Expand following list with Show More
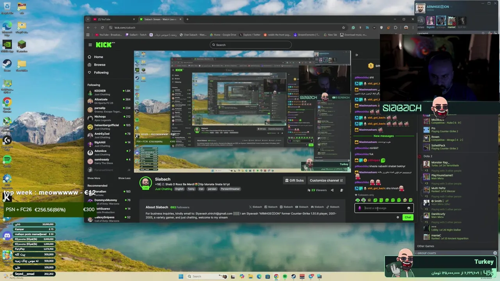The width and height of the screenshot is (500, 281). (x=94, y=178)
